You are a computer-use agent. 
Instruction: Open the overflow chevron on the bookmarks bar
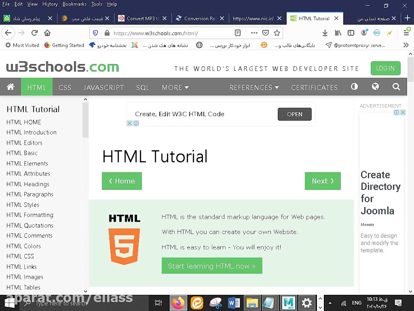click(405, 45)
